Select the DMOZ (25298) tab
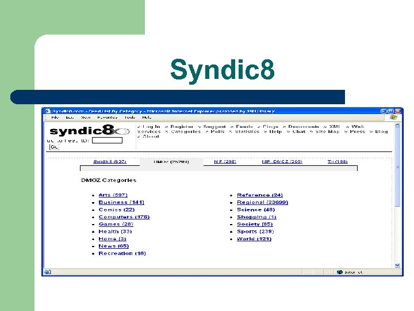This screenshot has width=414, height=311. click(171, 162)
